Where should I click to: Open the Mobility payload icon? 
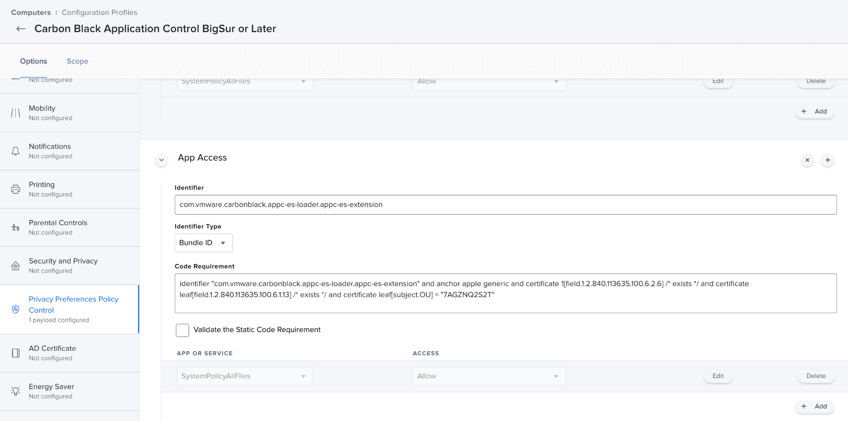15,113
